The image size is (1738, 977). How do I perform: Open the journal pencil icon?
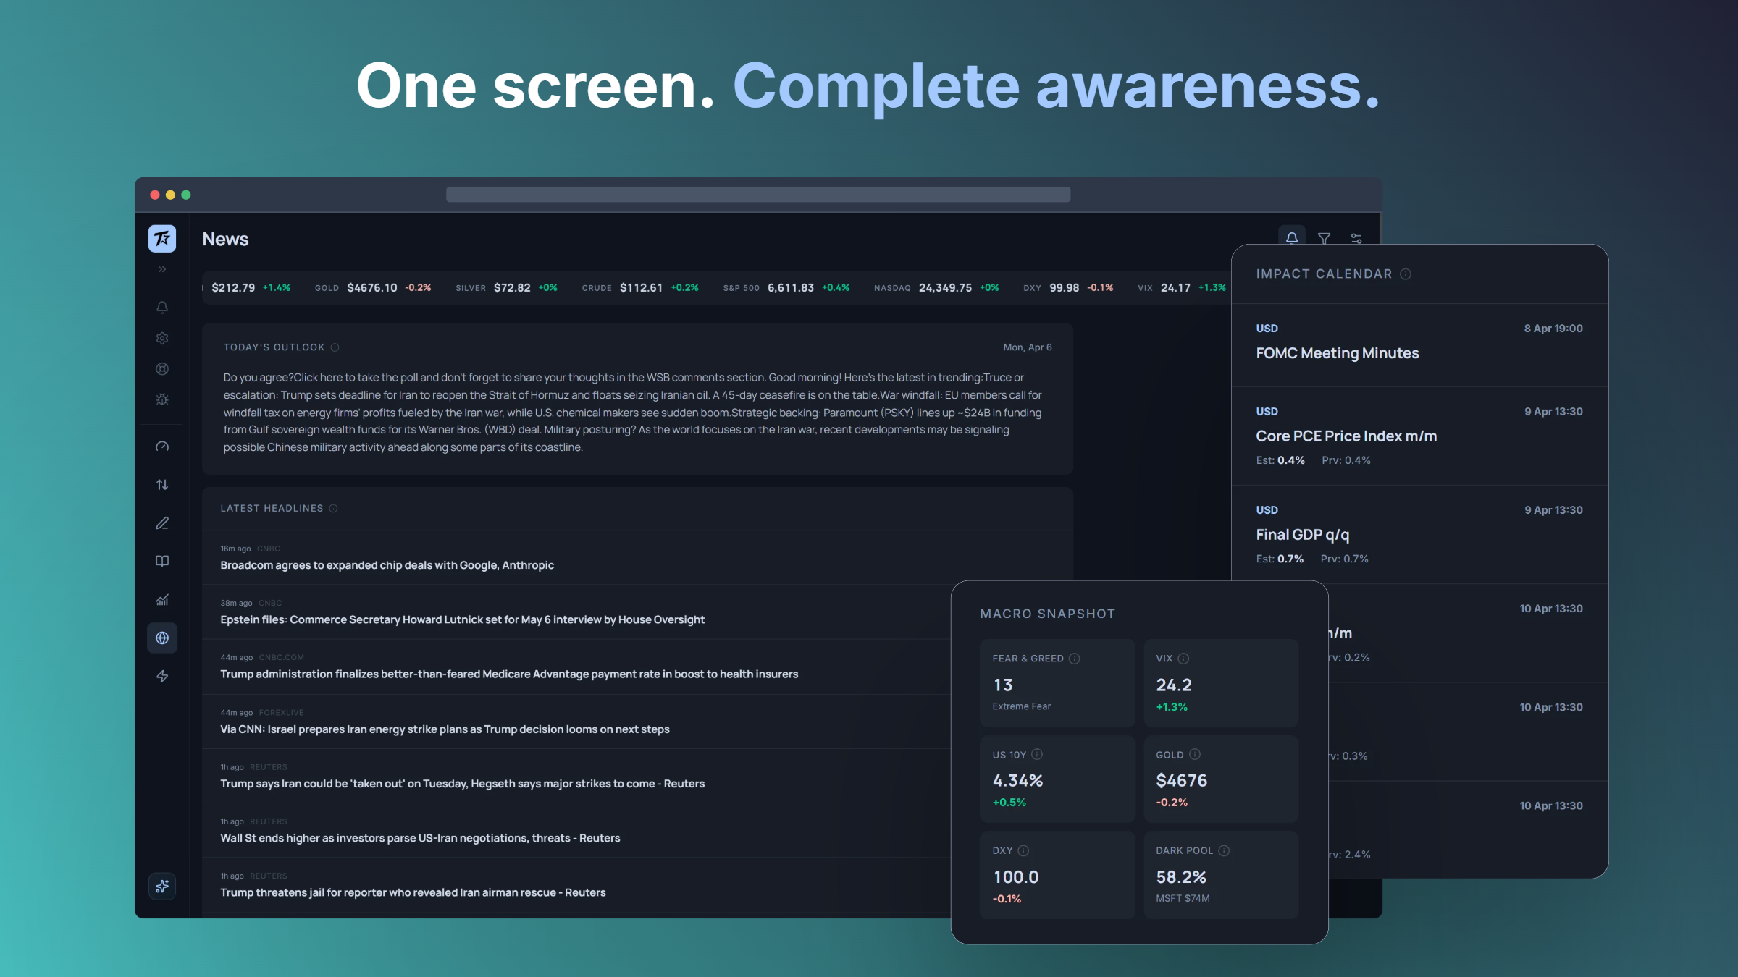[162, 523]
